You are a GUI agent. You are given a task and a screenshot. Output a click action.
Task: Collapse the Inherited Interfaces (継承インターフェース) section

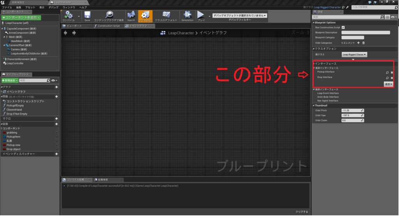(x=314, y=89)
